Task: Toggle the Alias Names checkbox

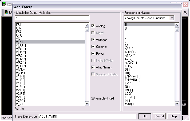Action: tap(93, 67)
